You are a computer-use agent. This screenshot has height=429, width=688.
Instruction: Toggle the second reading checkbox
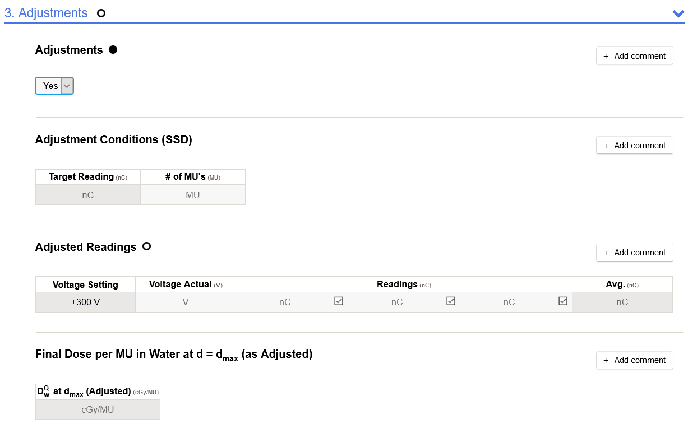point(451,301)
